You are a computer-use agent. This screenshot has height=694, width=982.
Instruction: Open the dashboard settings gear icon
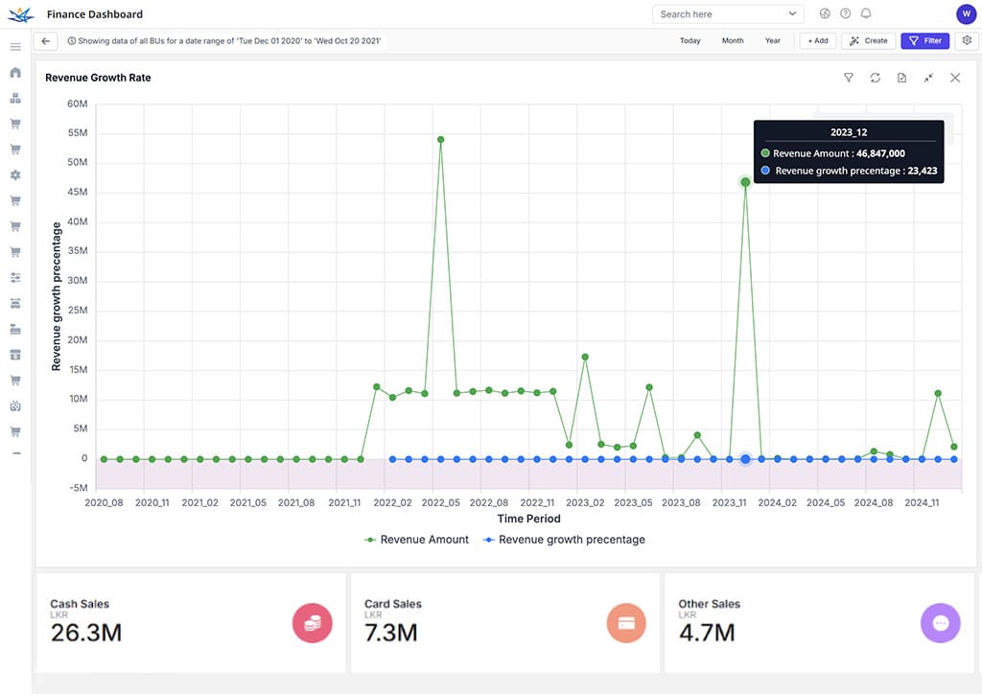(967, 40)
